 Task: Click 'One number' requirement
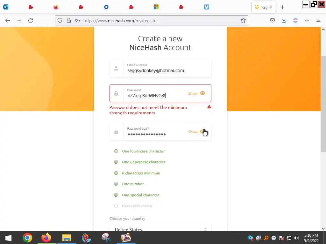133,184
